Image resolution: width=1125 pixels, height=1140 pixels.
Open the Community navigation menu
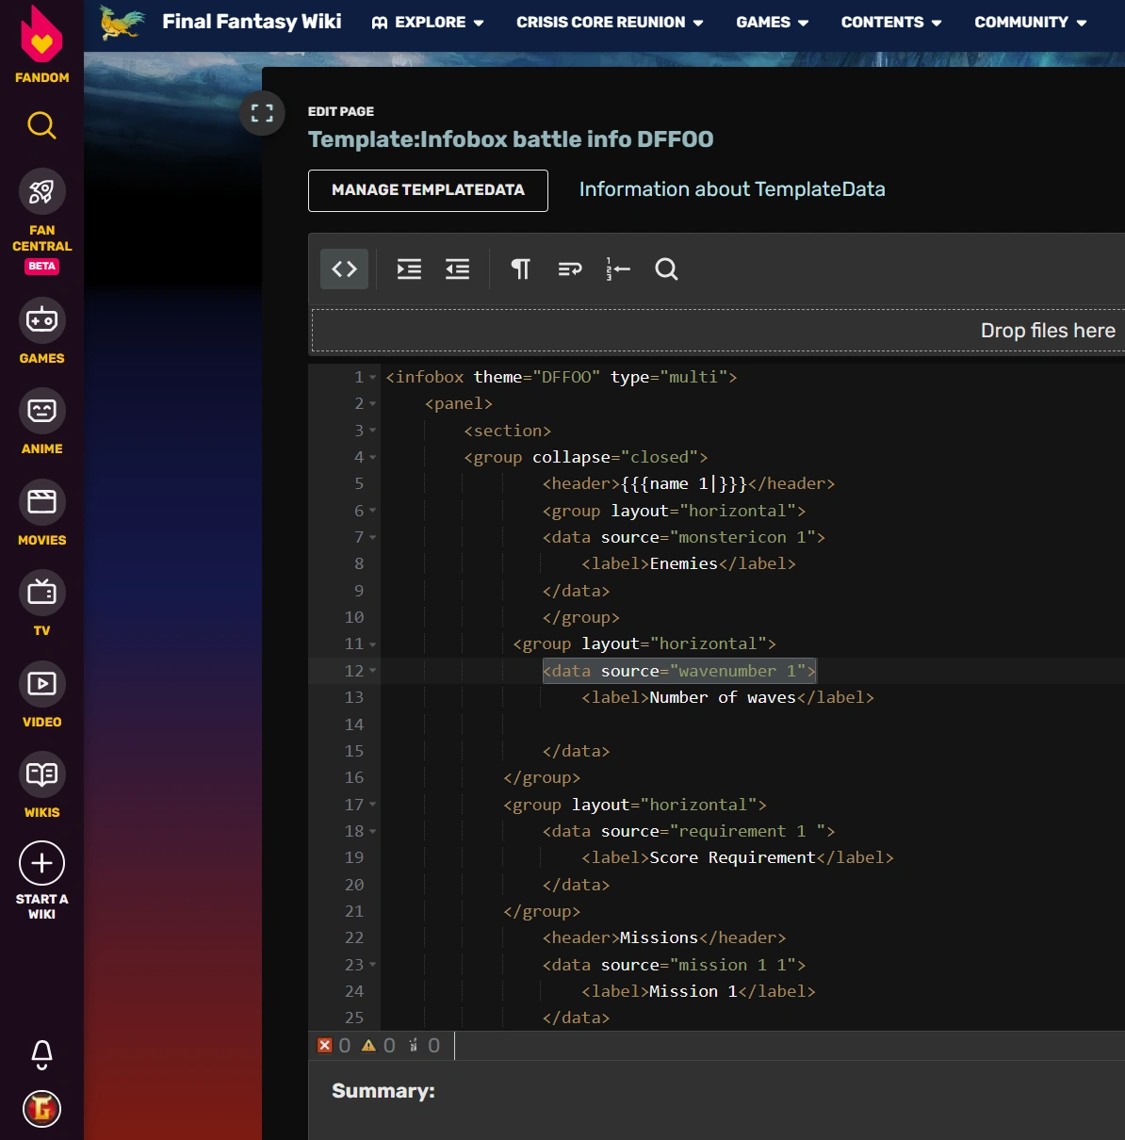pos(1030,22)
